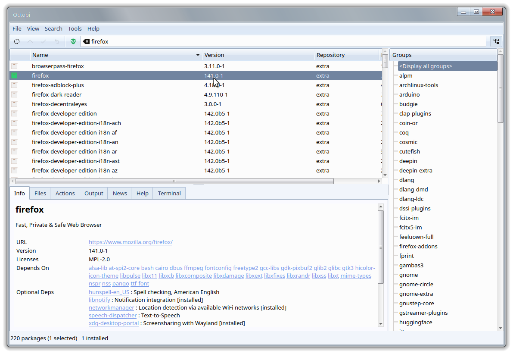
Task: Follow the hunspell-en_US optional dependency link
Action: (x=109, y=292)
